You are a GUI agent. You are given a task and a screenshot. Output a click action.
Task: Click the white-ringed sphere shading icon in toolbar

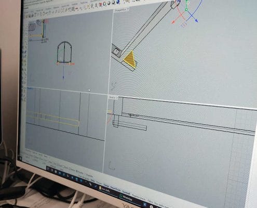pyautogui.click(x=105, y=4)
